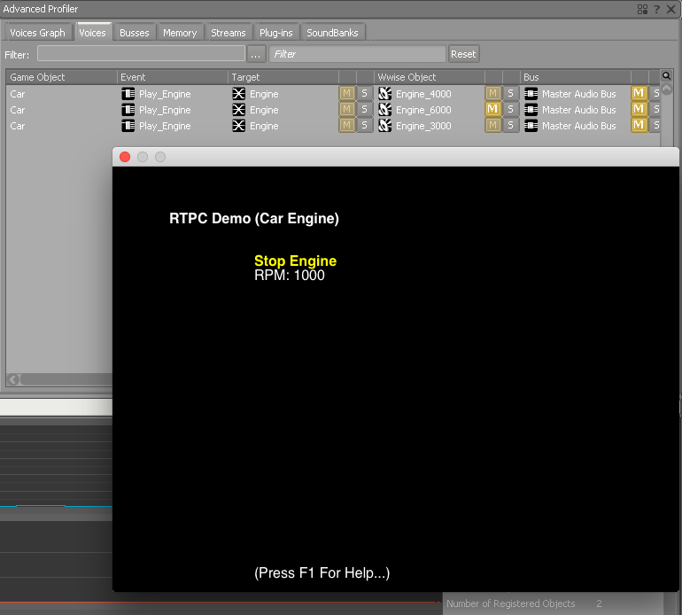The image size is (682, 615).
Task: Select the Voices tab
Action: (92, 33)
